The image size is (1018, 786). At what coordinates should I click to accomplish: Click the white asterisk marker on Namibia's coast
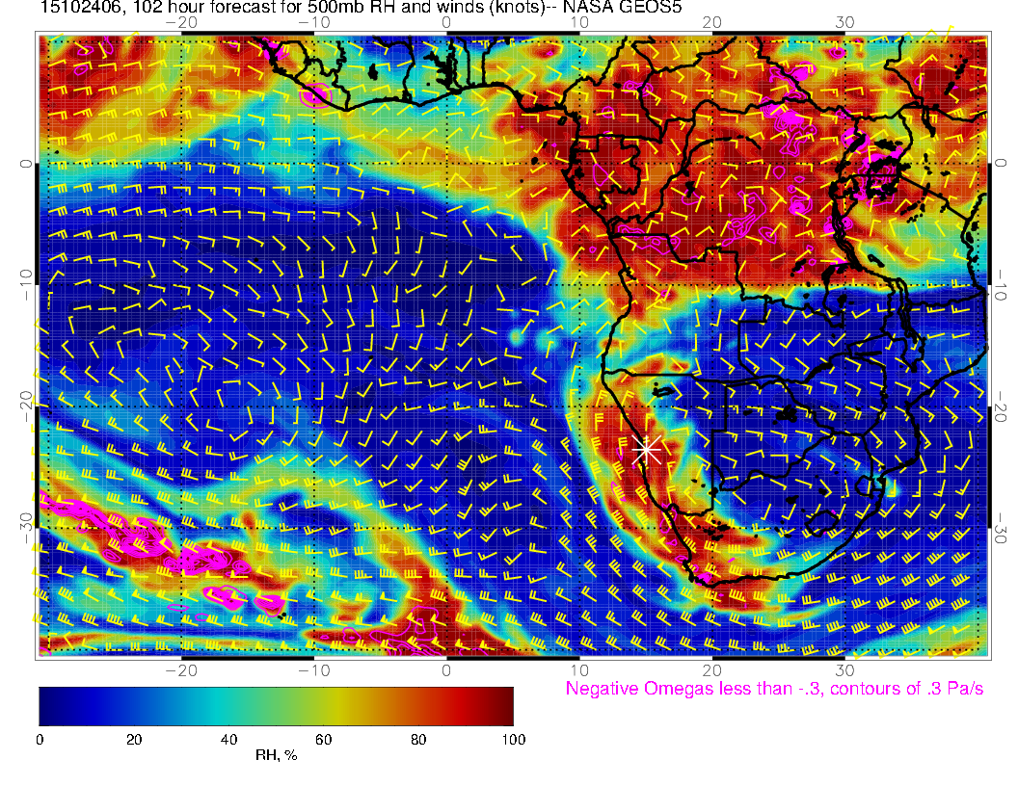647,449
